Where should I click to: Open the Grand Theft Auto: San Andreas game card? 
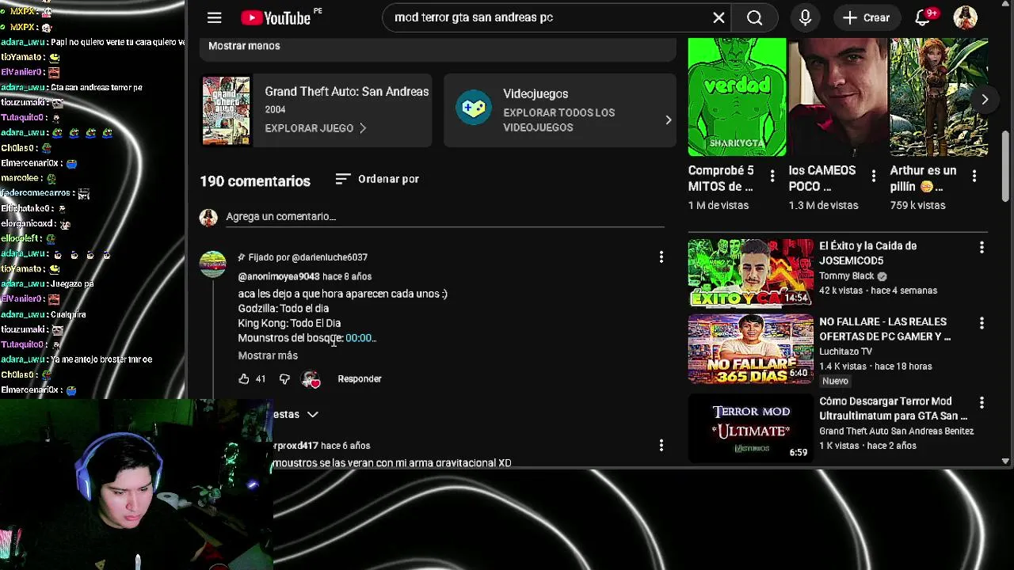coord(316,111)
